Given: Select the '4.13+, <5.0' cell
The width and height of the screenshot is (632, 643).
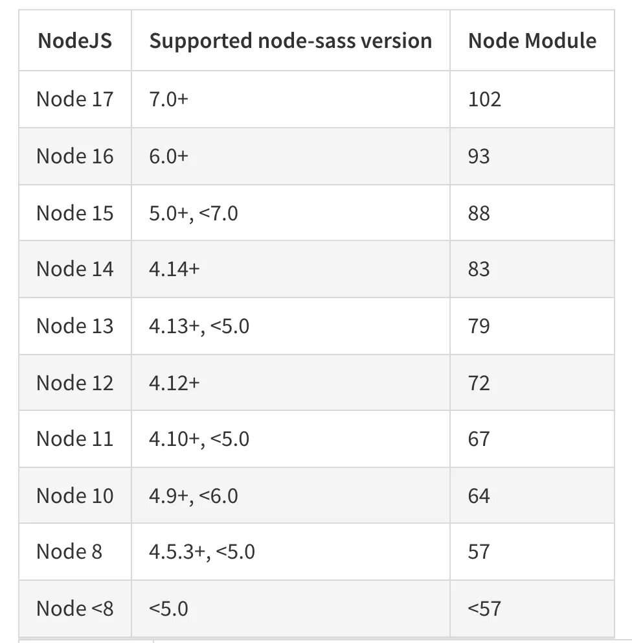Looking at the screenshot, I should [199, 326].
